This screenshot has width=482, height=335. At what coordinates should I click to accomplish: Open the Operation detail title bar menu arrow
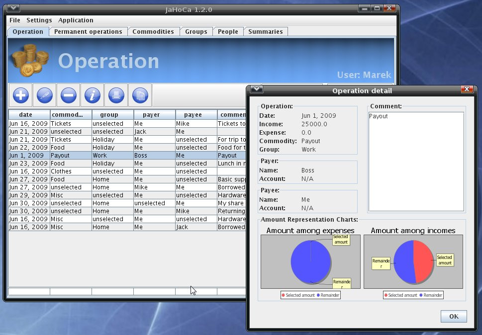point(256,89)
